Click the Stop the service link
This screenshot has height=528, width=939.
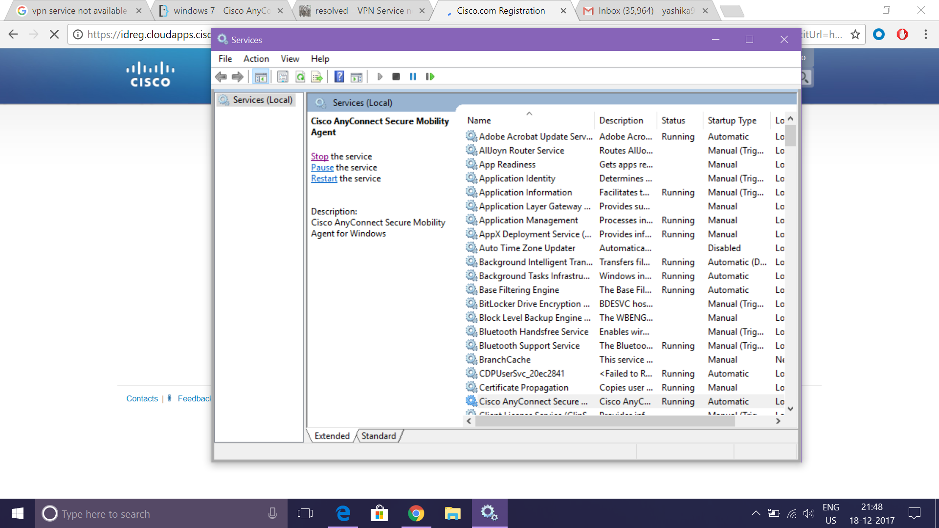pyautogui.click(x=319, y=156)
